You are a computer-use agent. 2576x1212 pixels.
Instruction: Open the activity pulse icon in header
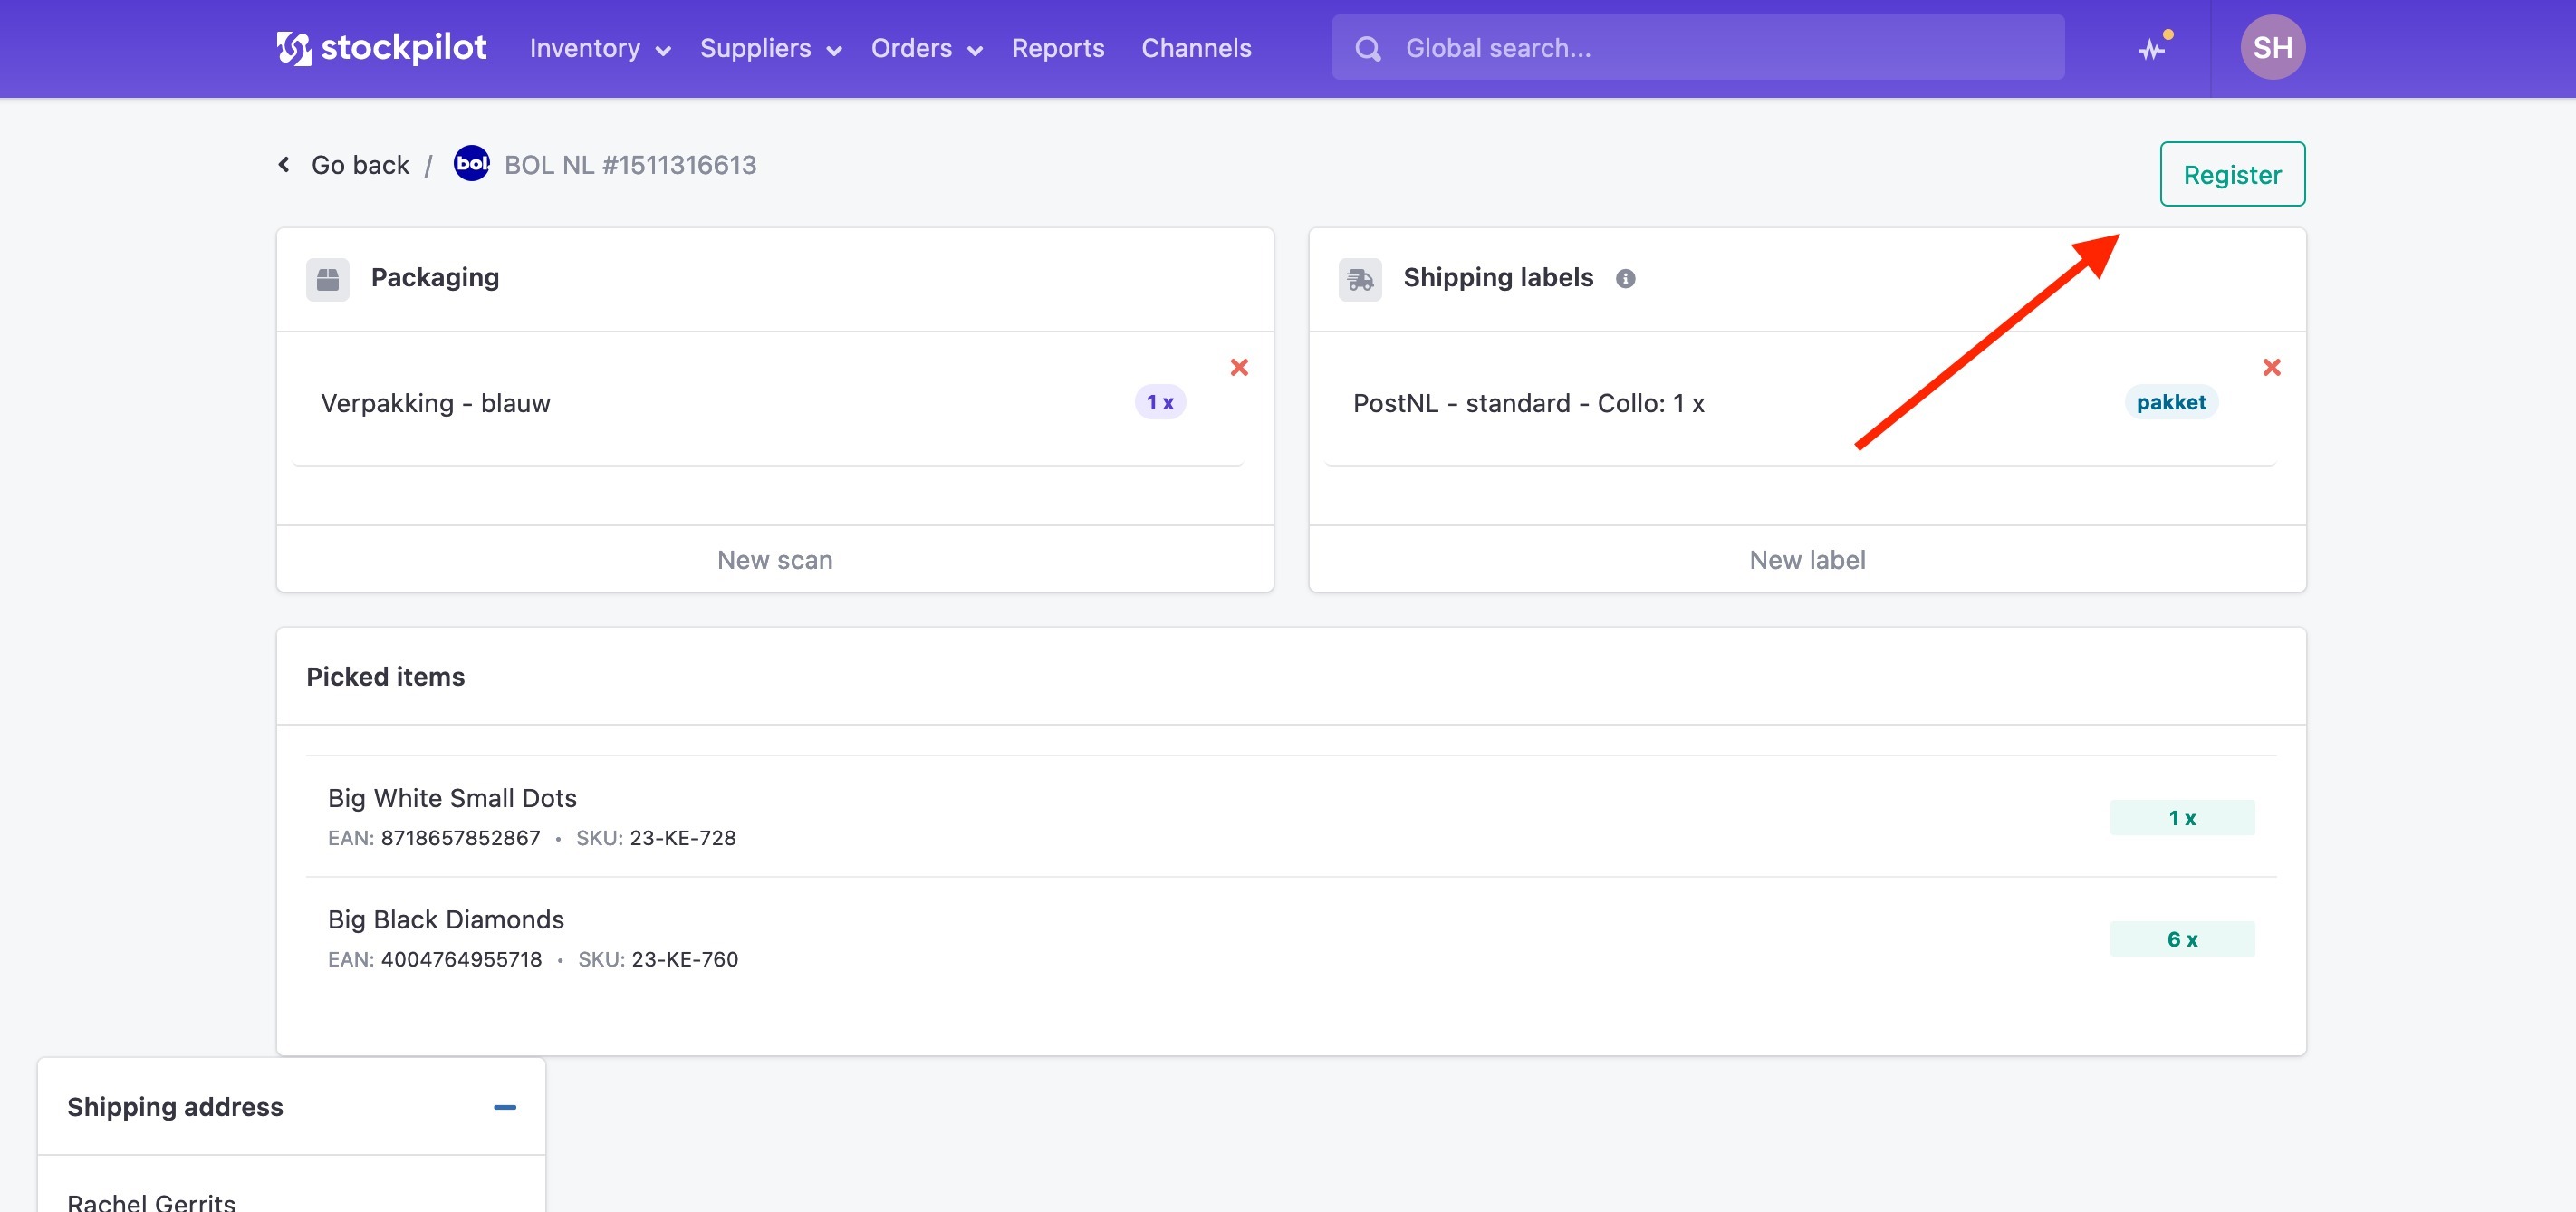2153,48
